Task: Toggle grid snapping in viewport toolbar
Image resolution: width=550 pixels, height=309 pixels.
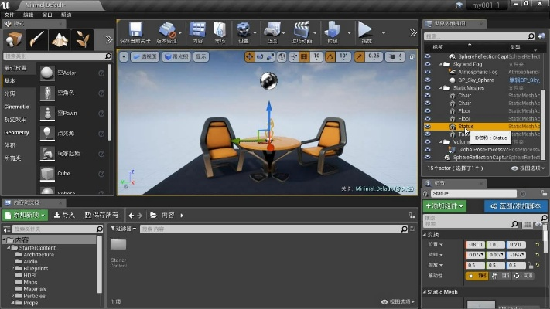Action: pyautogui.click(x=304, y=56)
